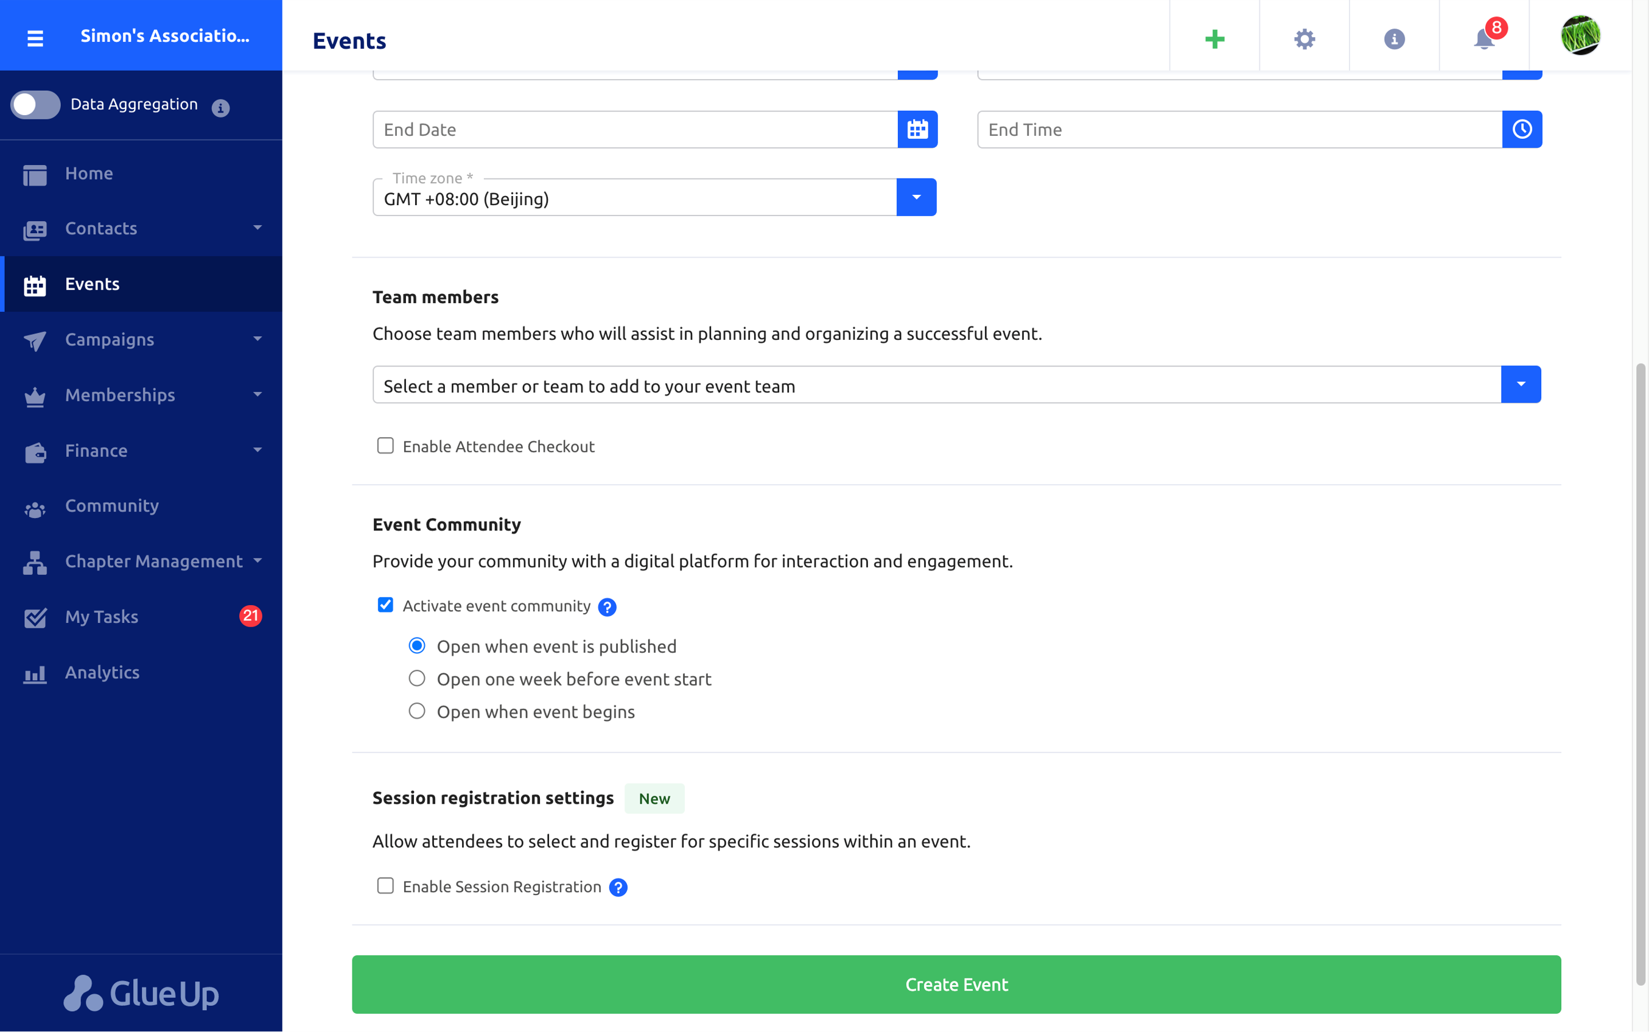The width and height of the screenshot is (1649, 1032).
Task: Select Open when event is published radio
Action: (x=418, y=645)
